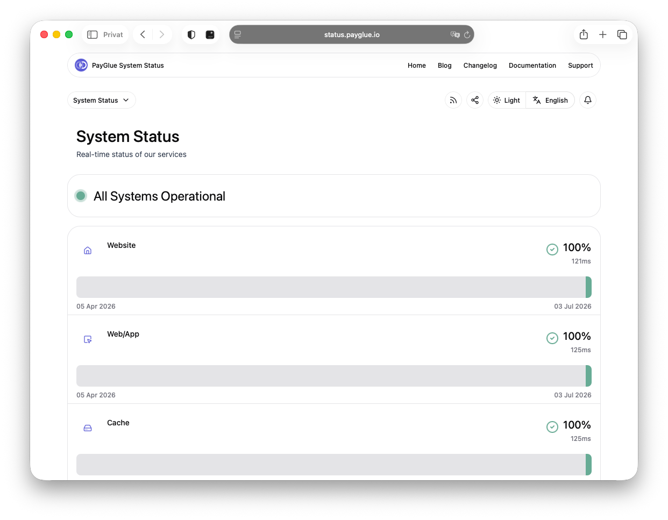Image resolution: width=668 pixels, height=520 pixels.
Task: Toggle the Safari sidebar icon
Action: 93,34
